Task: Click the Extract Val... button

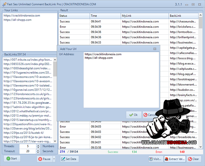Action: tap(174, 159)
